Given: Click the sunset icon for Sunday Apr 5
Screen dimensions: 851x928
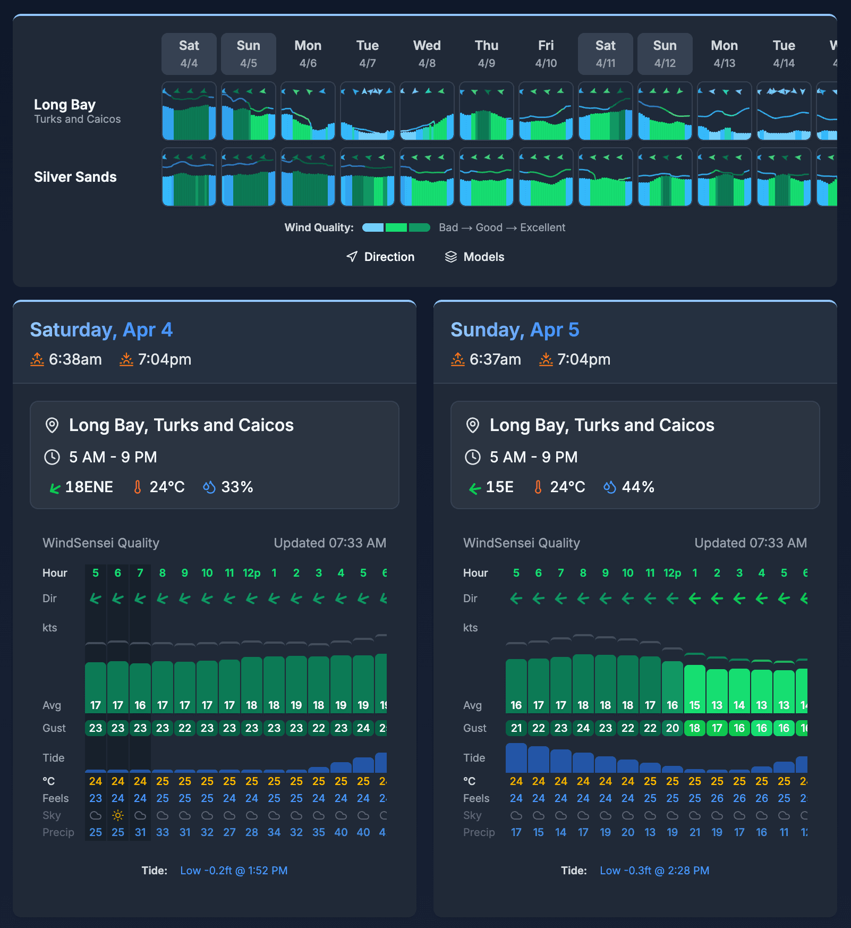Looking at the screenshot, I should click(546, 359).
